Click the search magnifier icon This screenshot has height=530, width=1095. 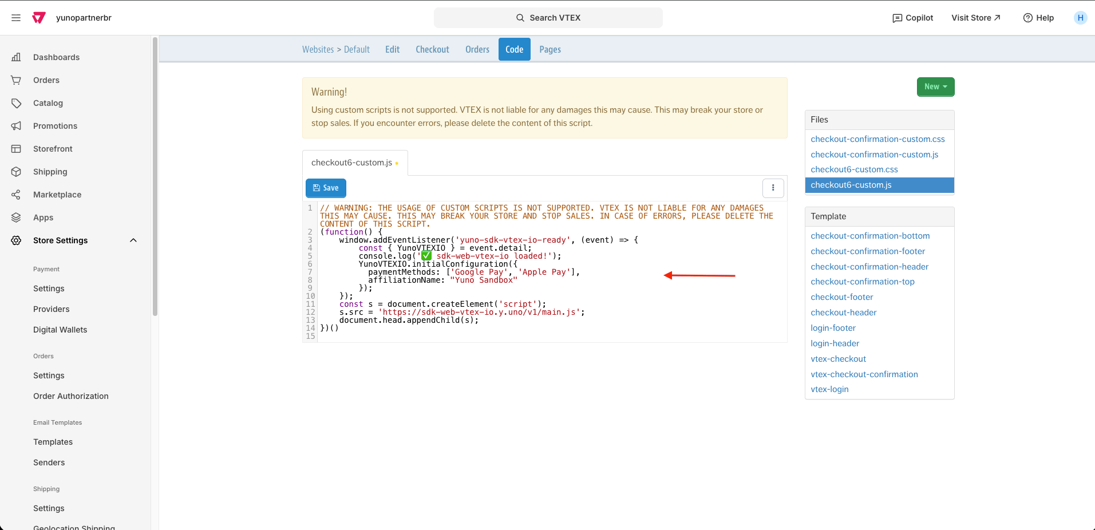[520, 18]
